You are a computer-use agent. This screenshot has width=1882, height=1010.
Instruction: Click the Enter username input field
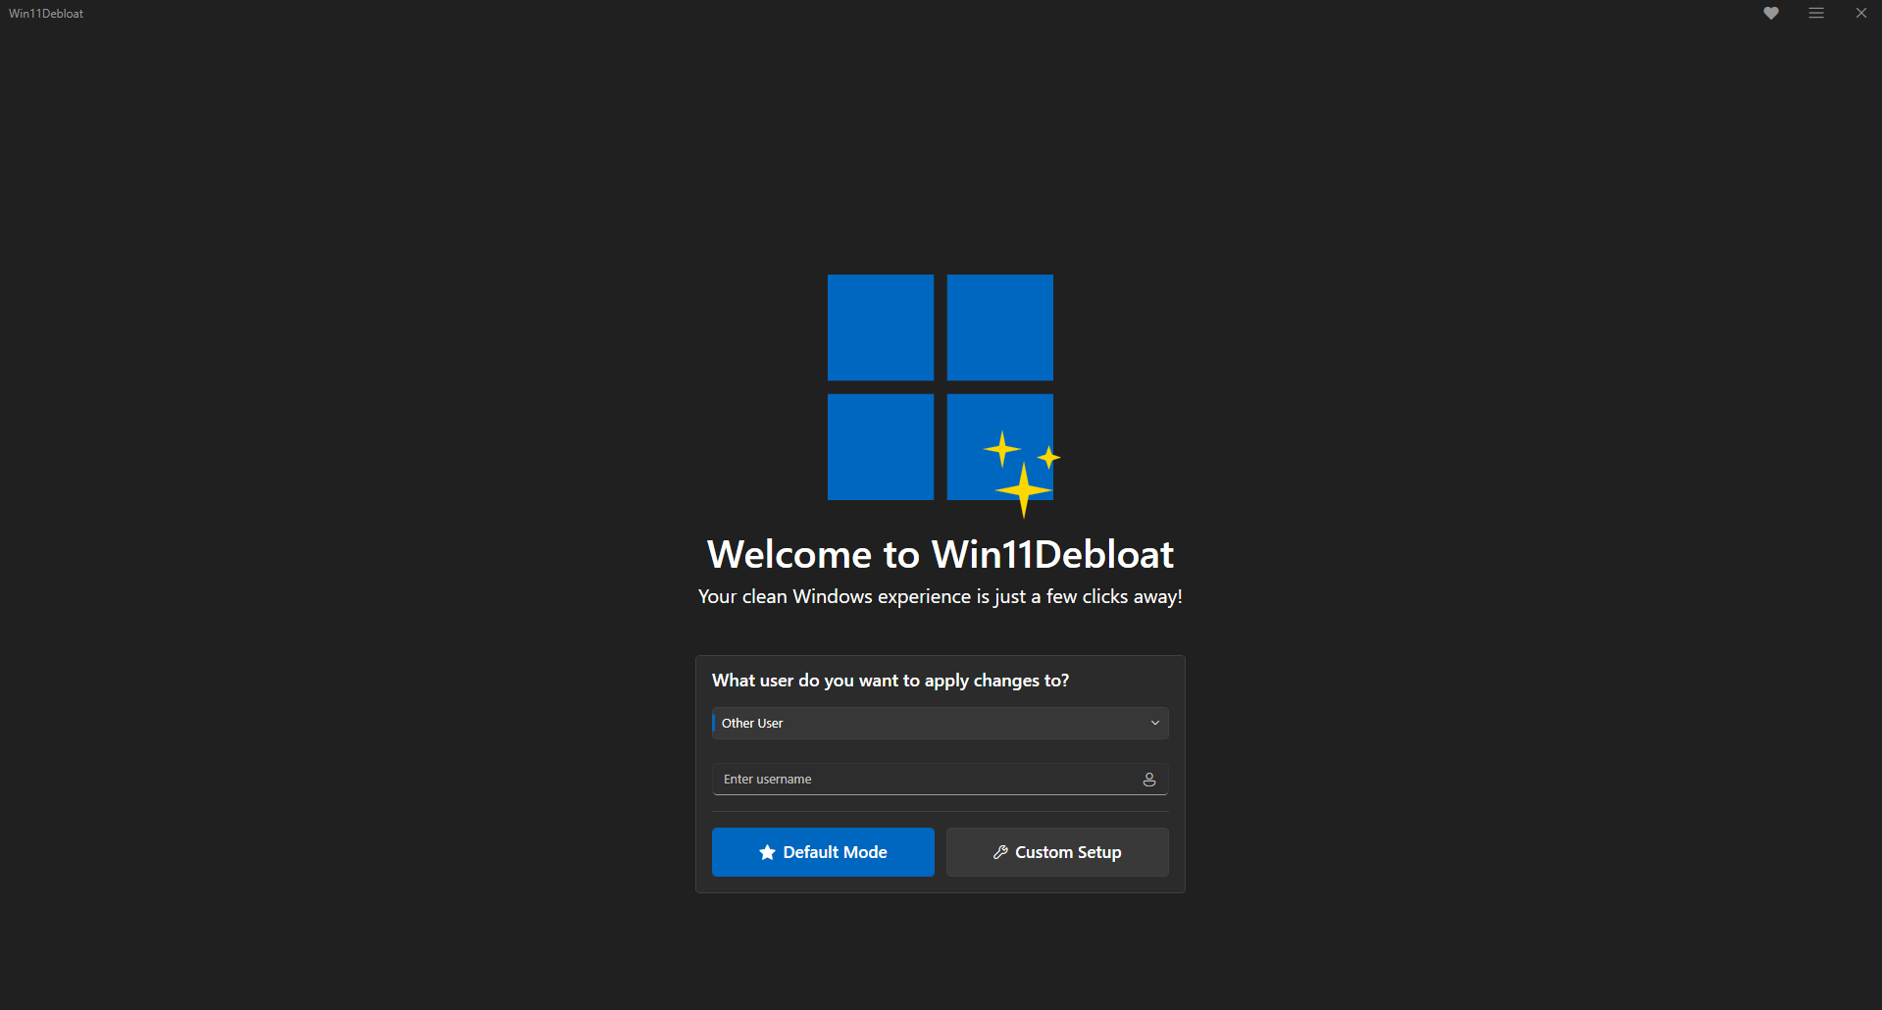940,779
